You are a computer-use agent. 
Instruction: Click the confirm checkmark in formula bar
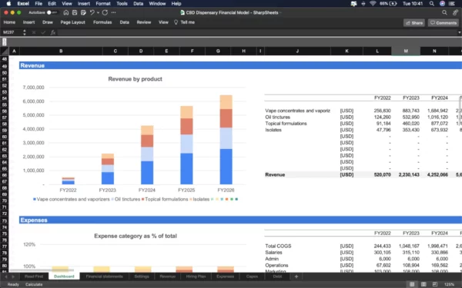[43, 32]
